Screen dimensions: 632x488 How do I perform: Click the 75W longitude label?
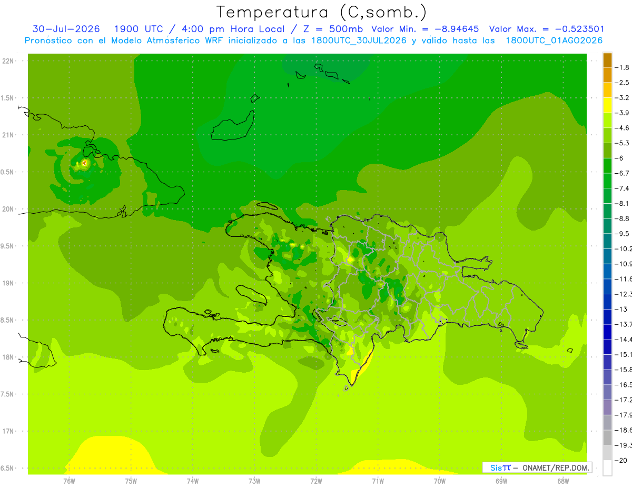click(131, 481)
